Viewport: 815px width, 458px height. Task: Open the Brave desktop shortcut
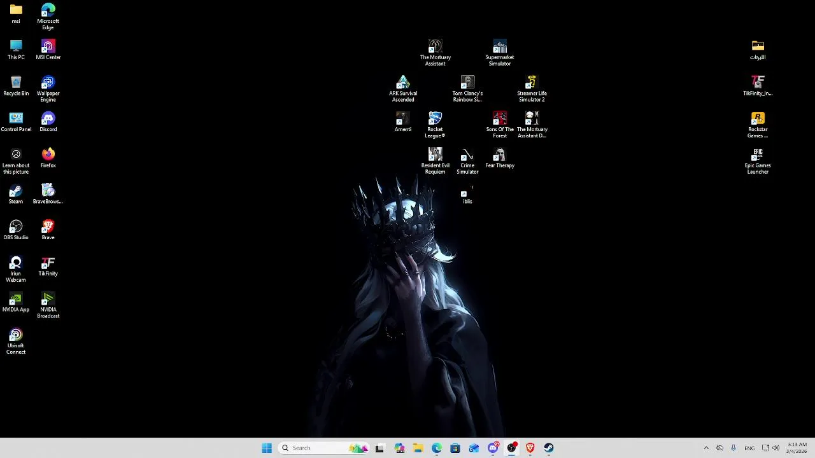pos(48,230)
